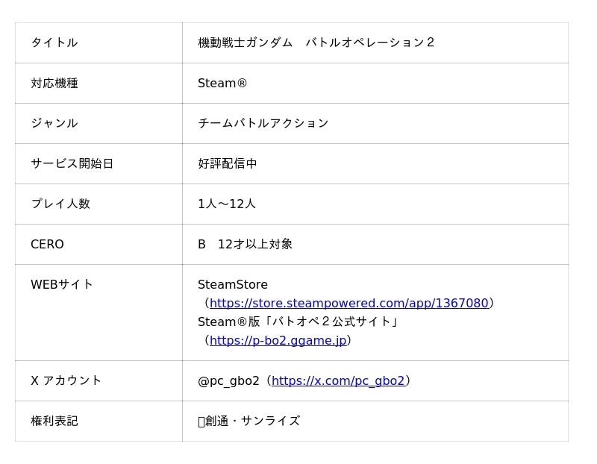Image resolution: width=597 pixels, height=464 pixels.
Task: Click the WEBサイト label cell
Action: click(62, 284)
